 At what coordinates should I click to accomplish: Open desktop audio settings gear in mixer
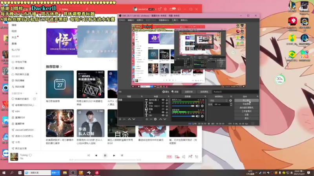click(202, 116)
